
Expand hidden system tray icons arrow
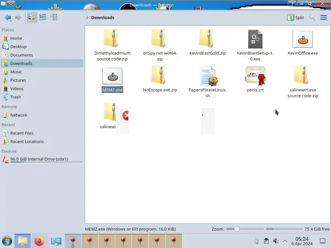tap(285, 241)
